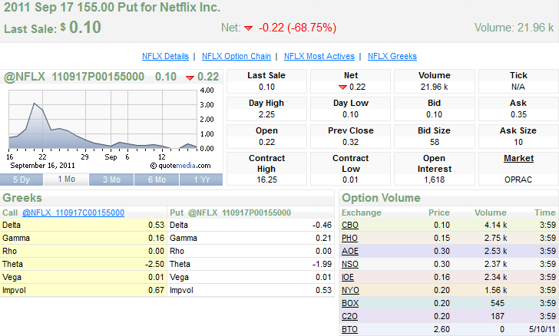Open the BTO exchange link
Image resolution: width=559 pixels, height=336 pixels.
[349, 330]
